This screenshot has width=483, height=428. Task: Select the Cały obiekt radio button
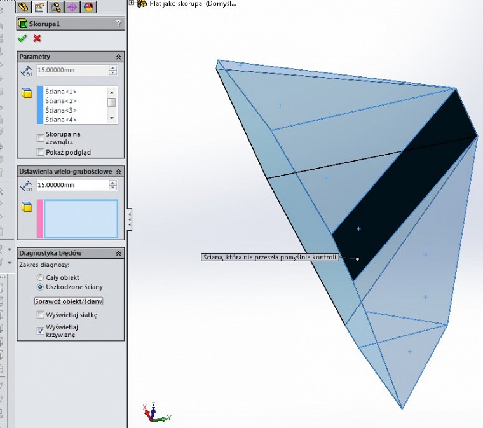pyautogui.click(x=41, y=278)
